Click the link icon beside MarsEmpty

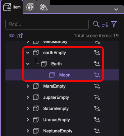tap(97, 86)
